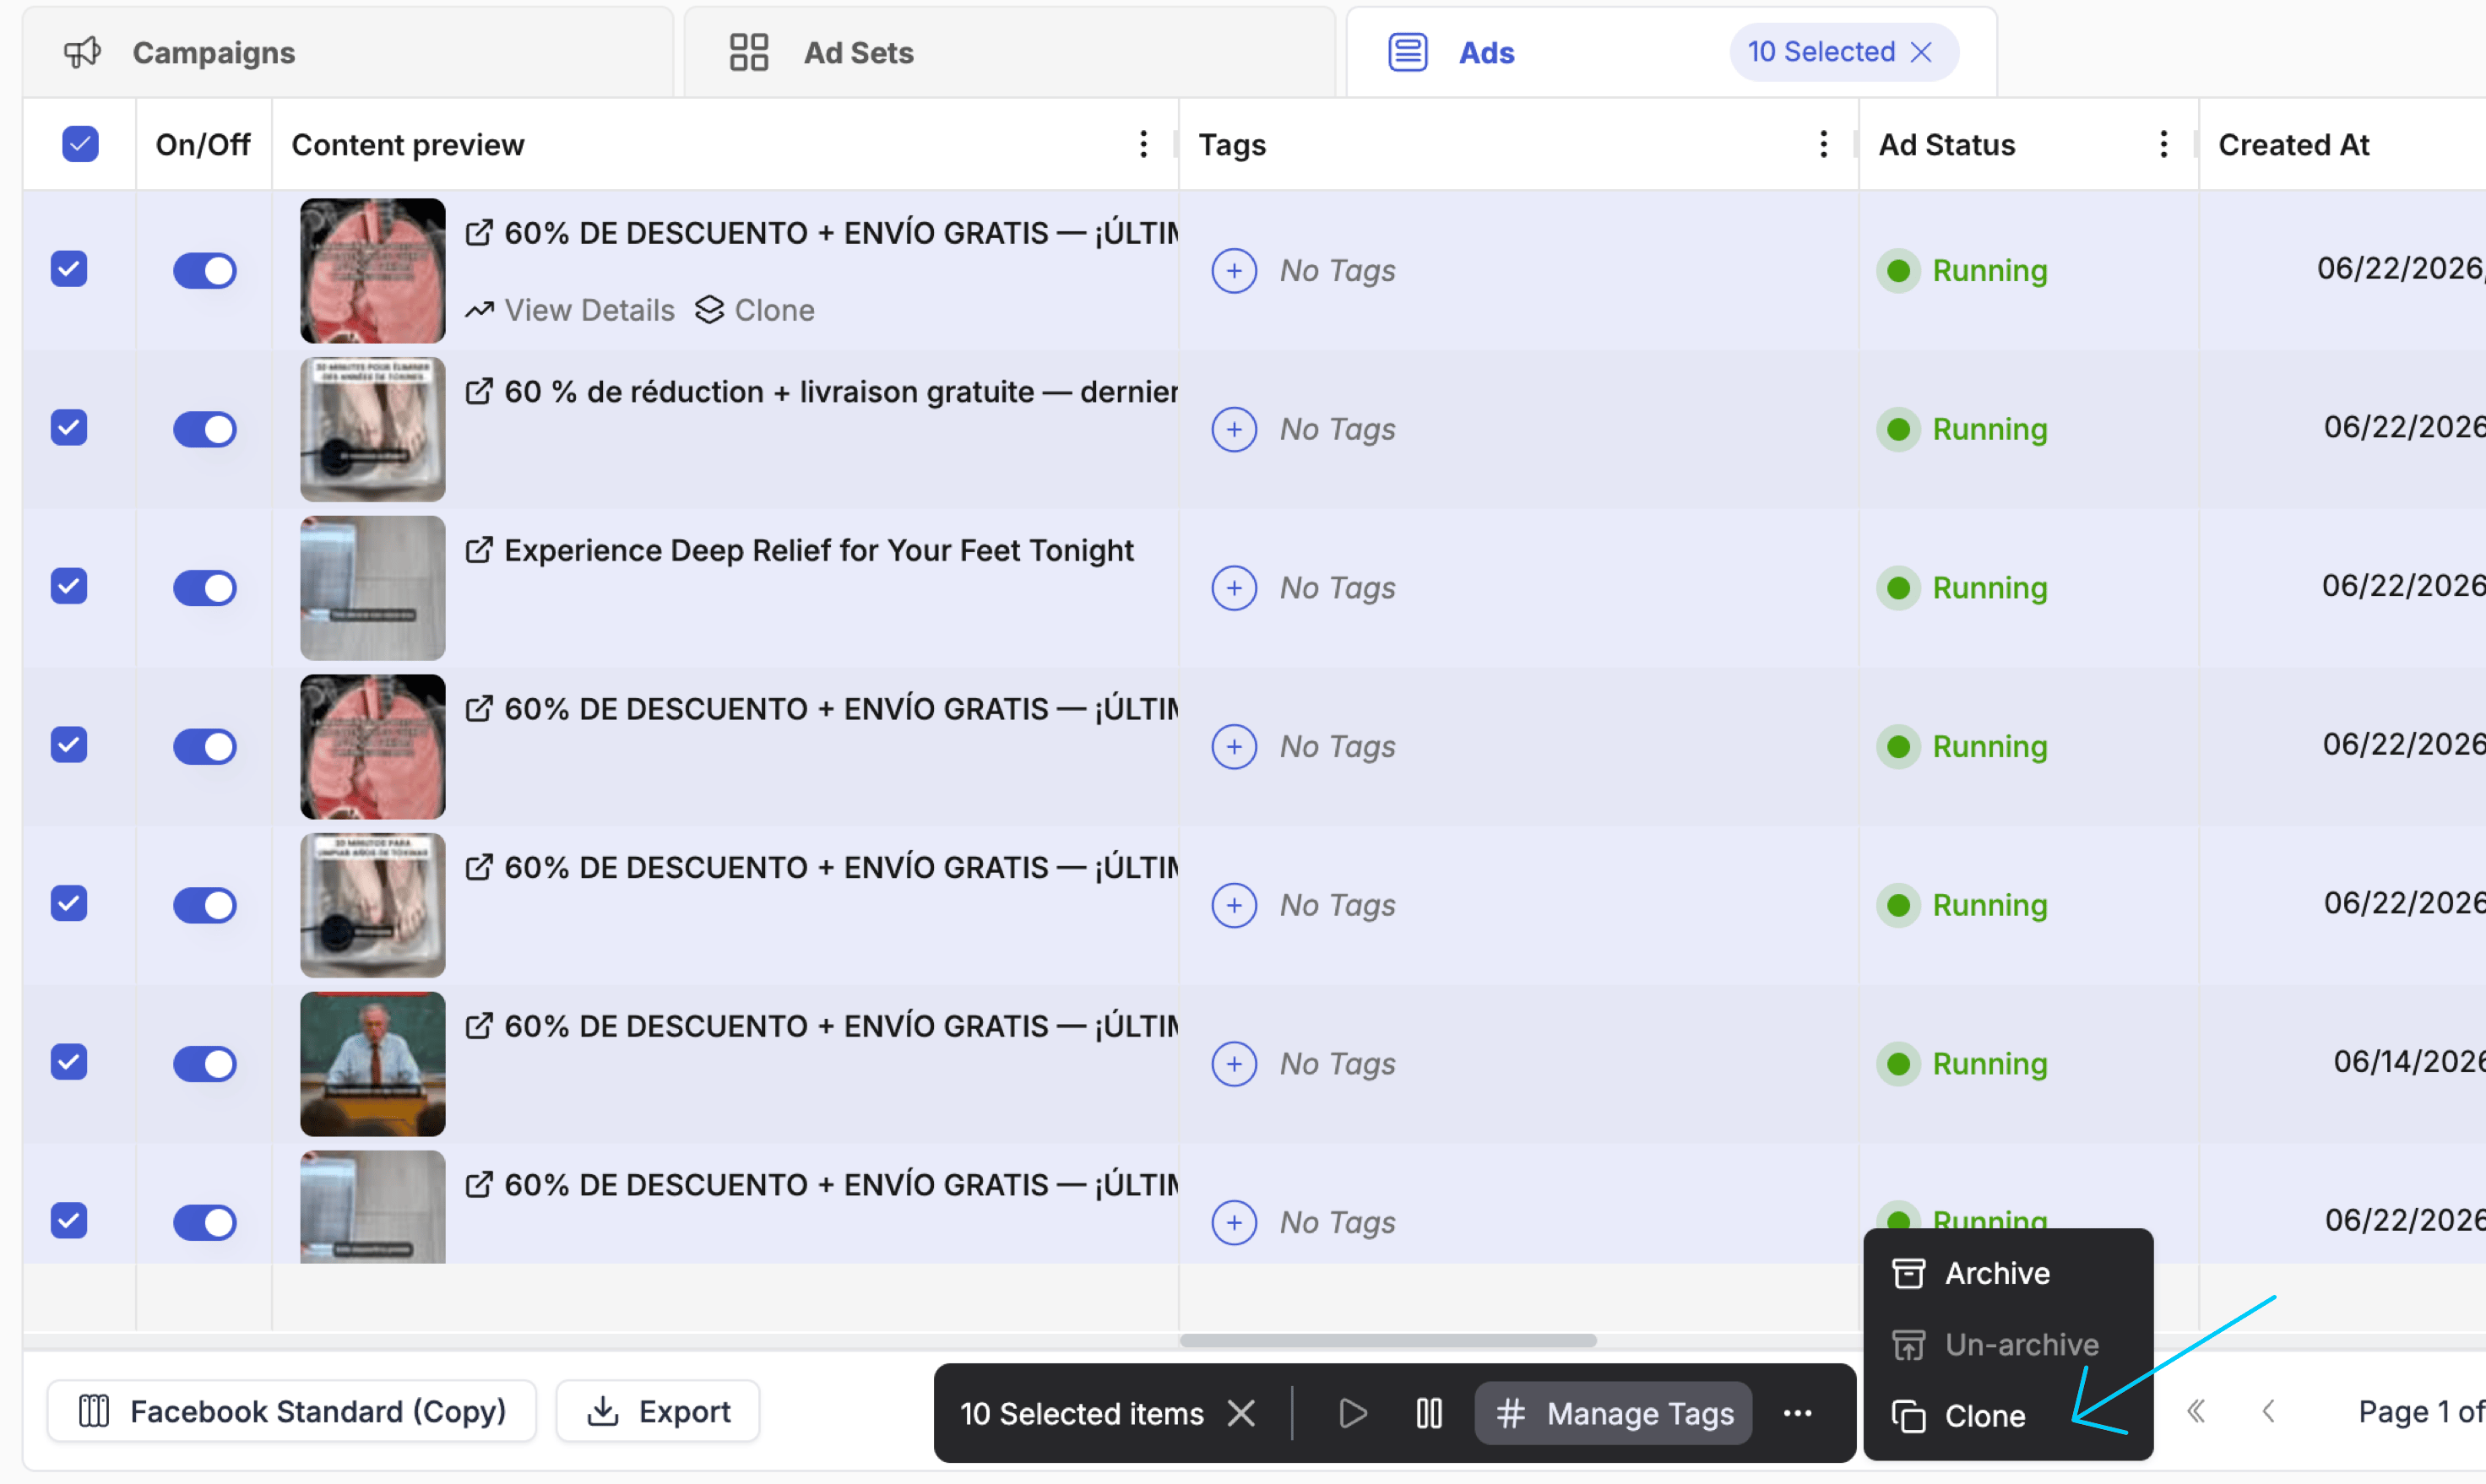This screenshot has height=1484, width=2486.
Task: Open Tags column options menu
Action: (x=1823, y=144)
